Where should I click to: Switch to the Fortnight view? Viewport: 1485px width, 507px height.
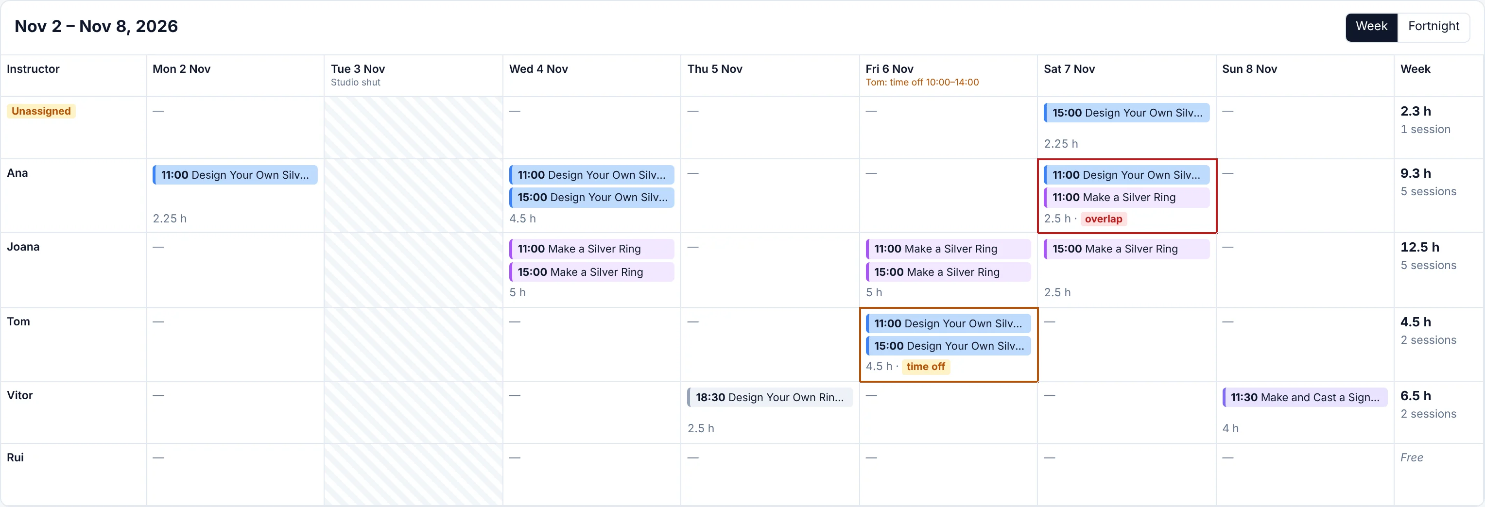pyautogui.click(x=1433, y=27)
